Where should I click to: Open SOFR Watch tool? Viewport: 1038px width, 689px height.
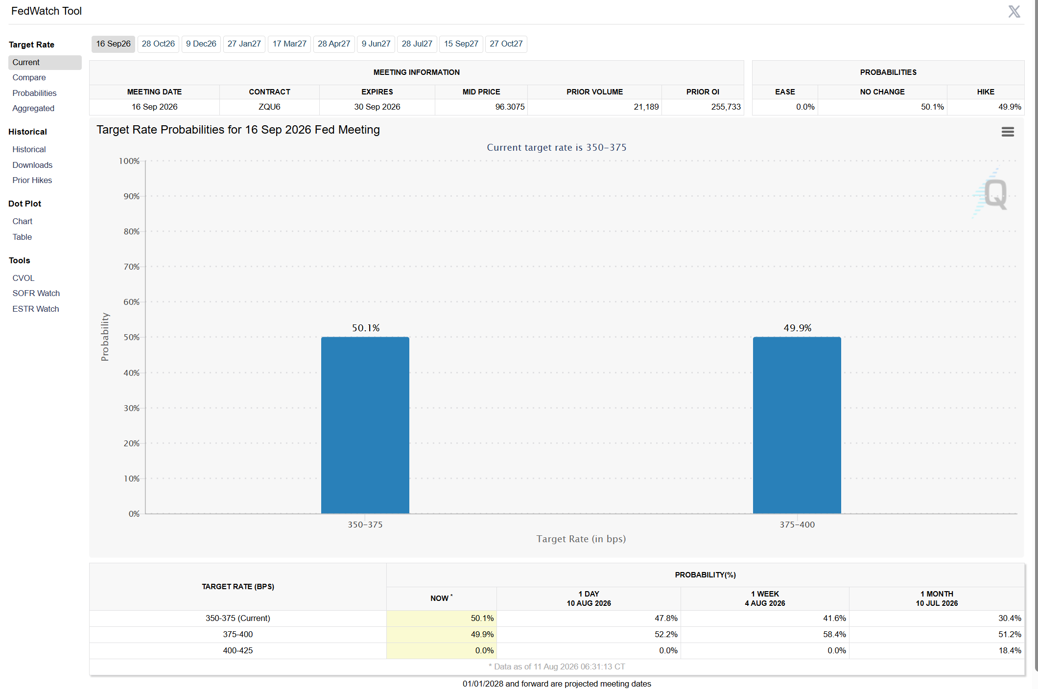36,293
